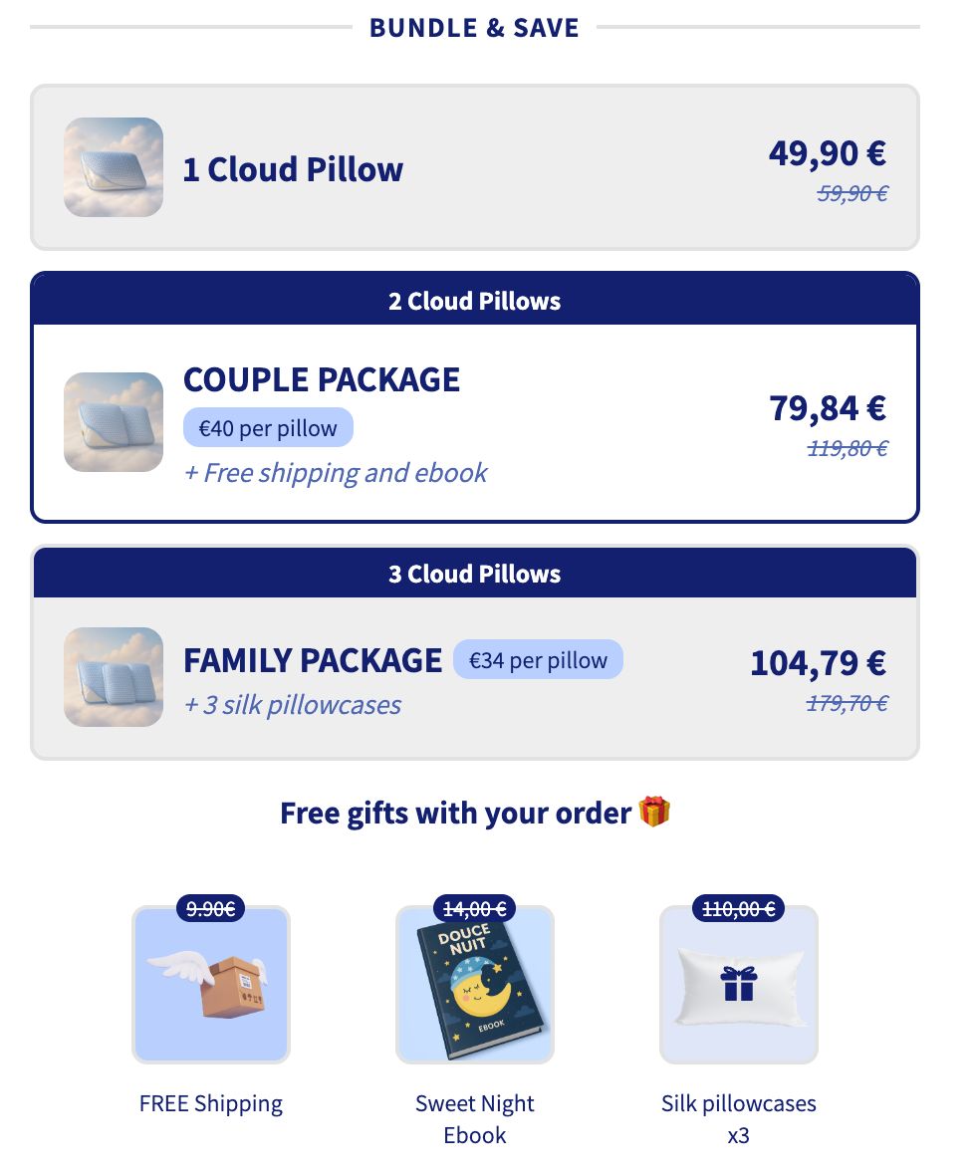Click the BUNDLE & SAVE section header

[475, 27]
